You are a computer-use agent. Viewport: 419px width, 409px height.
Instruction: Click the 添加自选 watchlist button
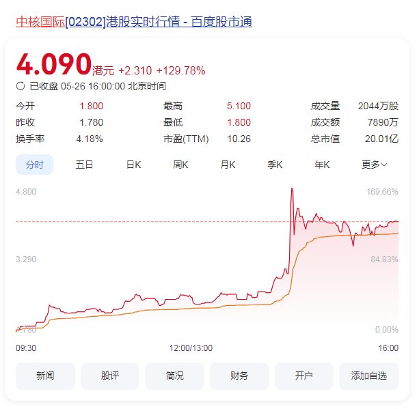[369, 376]
